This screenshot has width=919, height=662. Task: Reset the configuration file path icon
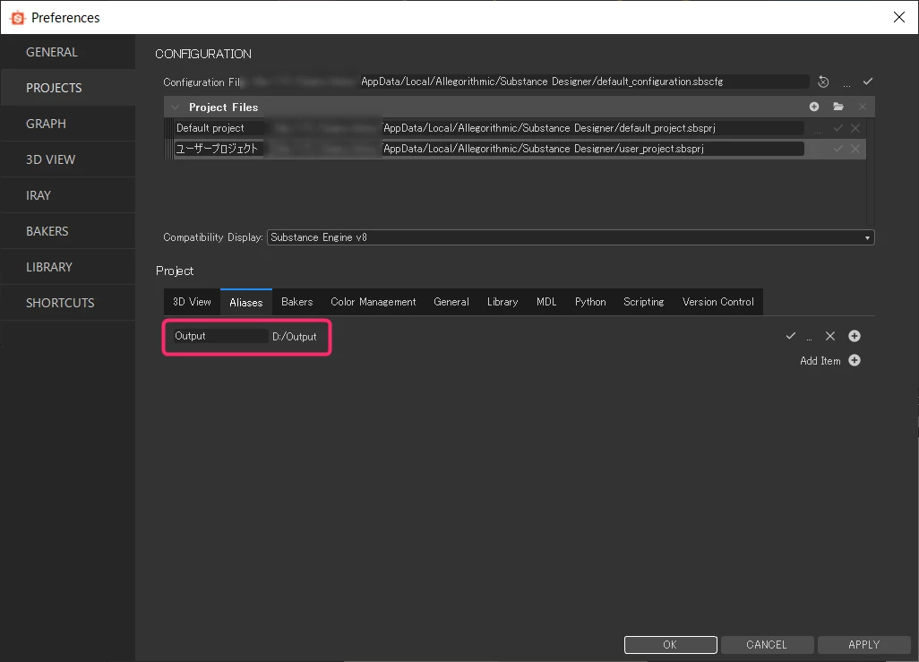(x=823, y=82)
